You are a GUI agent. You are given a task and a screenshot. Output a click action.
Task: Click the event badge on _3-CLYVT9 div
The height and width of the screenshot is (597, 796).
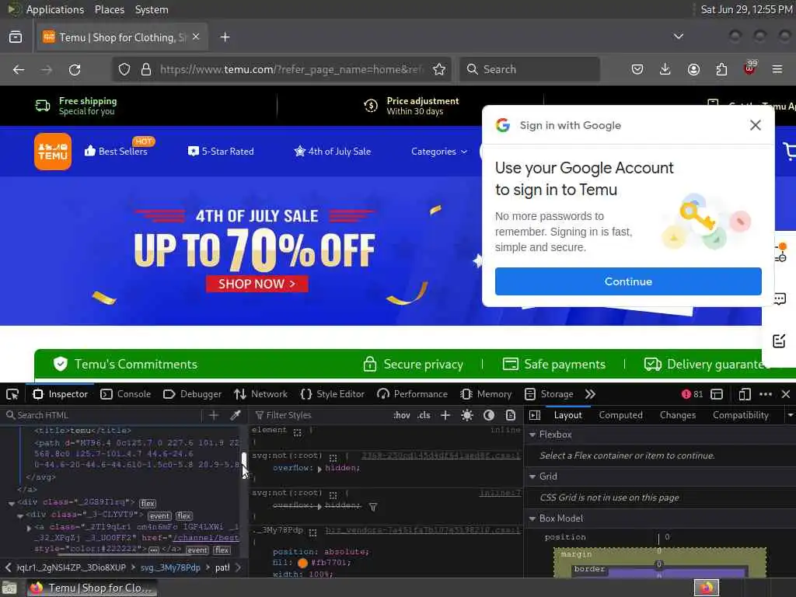coord(159,516)
